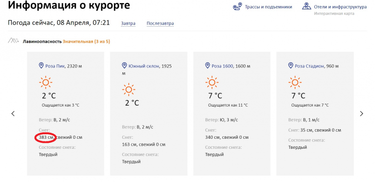Show previous weather cards with left arrow
The image size is (375, 182).
click(x=13, y=114)
